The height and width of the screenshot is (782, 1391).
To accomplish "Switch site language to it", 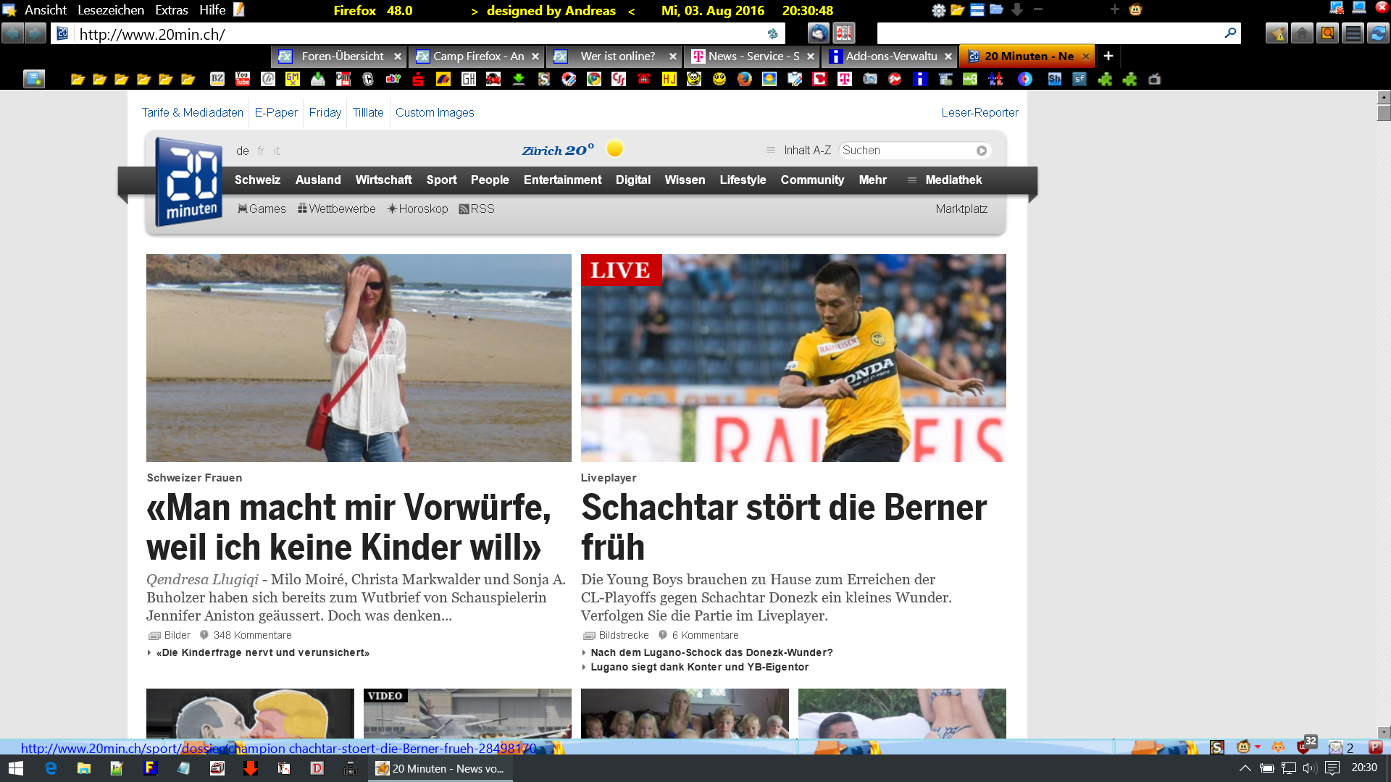I will 276,151.
